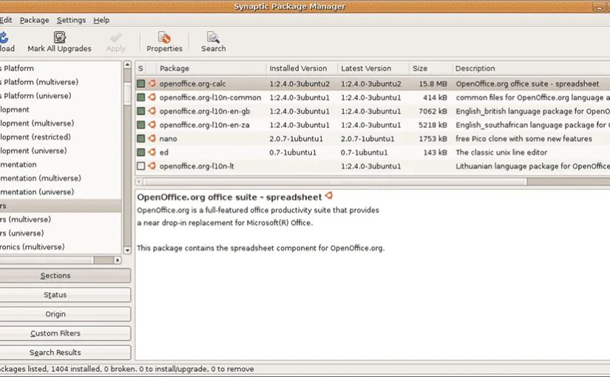Toggle status box for openoffice.org-l10n-en-za

pos(140,125)
